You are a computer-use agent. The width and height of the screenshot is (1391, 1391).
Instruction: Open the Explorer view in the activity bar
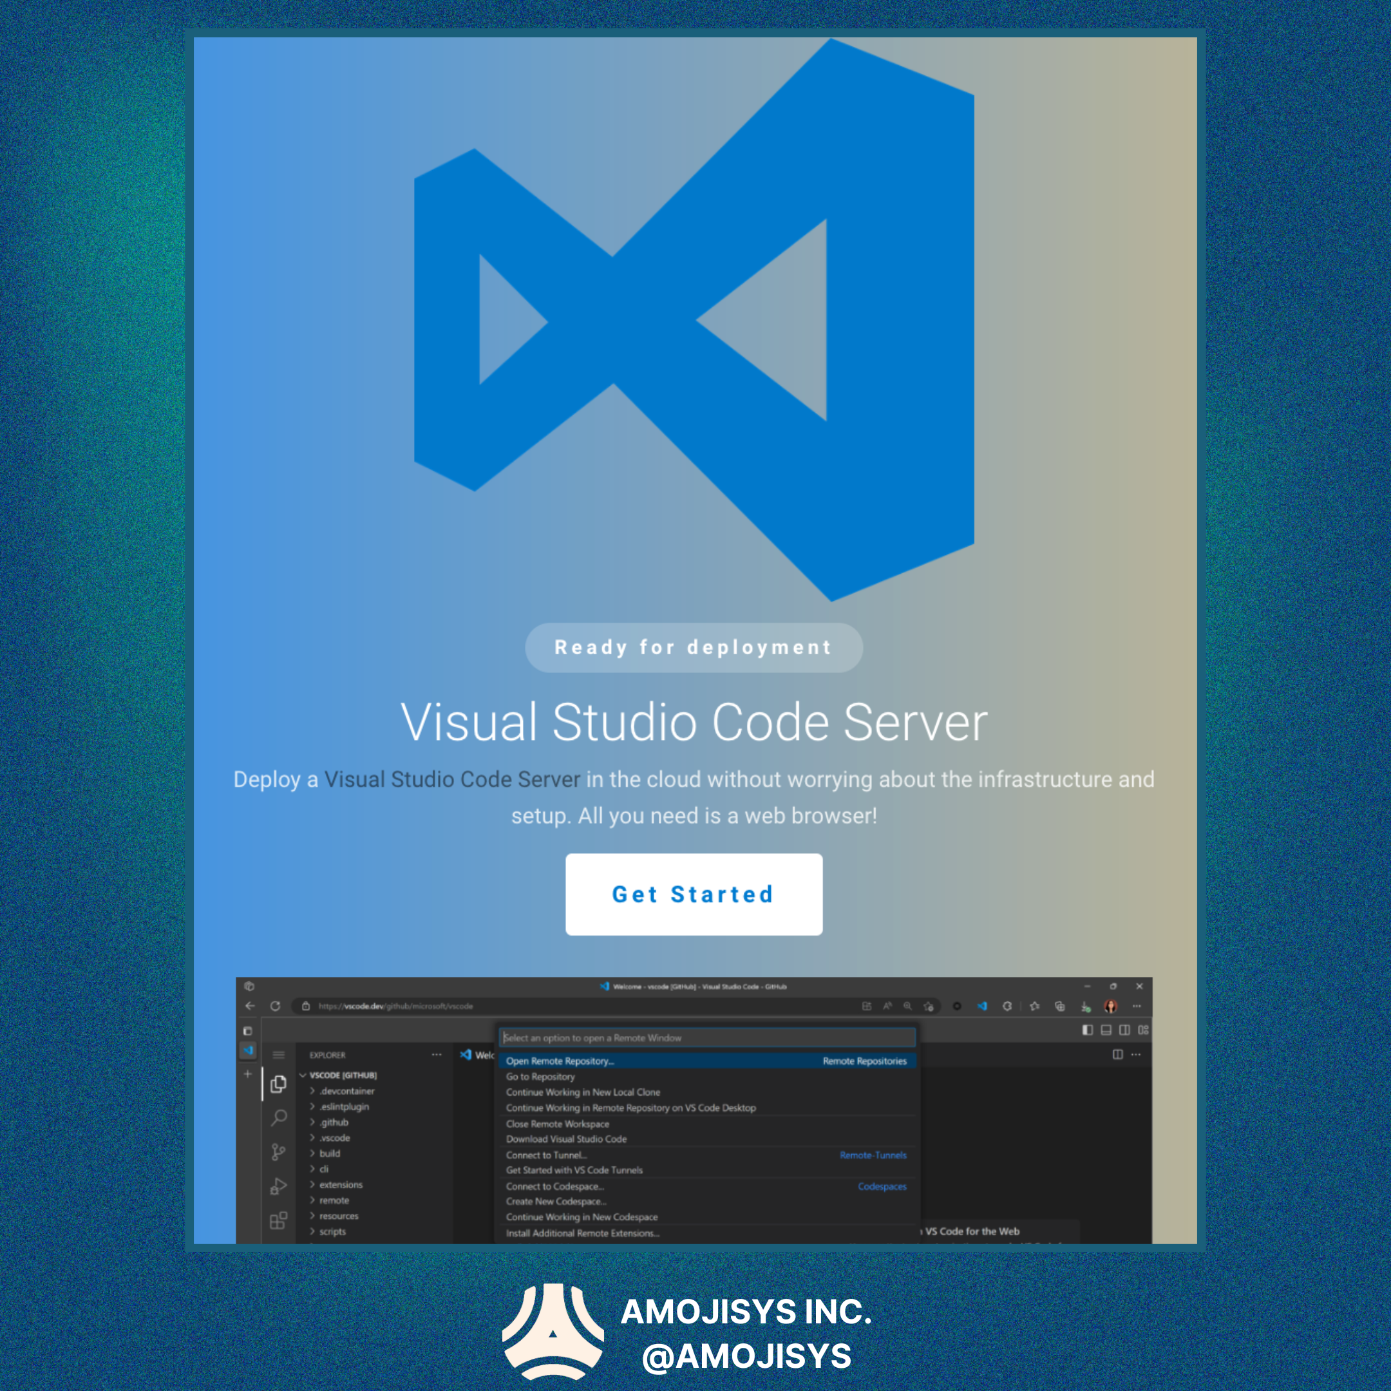279,1084
